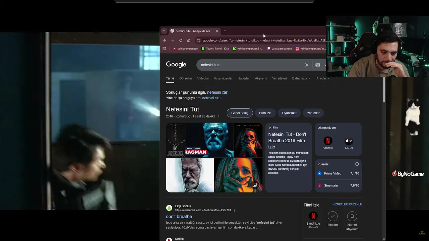Open the on-screen keyboard icon in search box
429x241 pixels.
point(318,65)
